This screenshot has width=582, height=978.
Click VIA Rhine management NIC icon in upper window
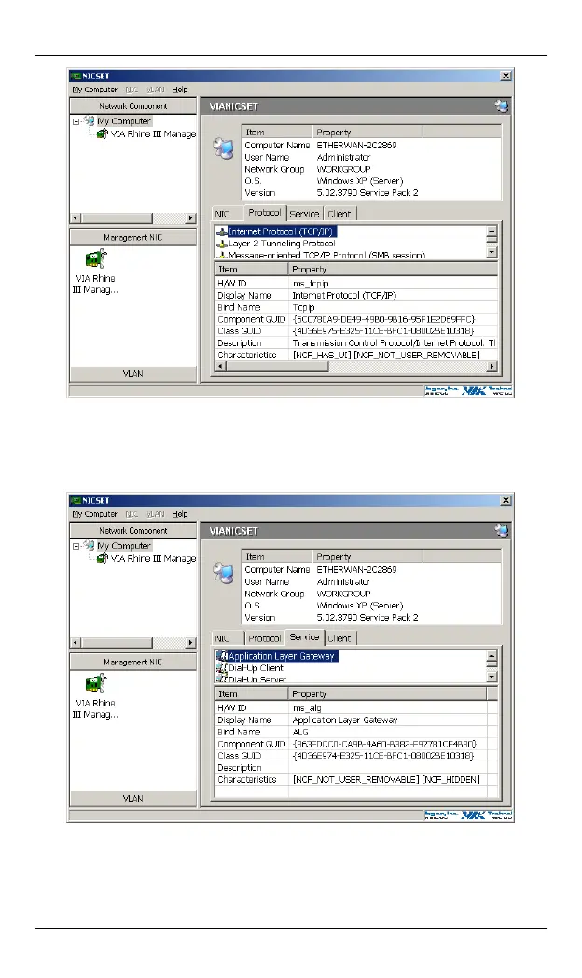[93, 258]
